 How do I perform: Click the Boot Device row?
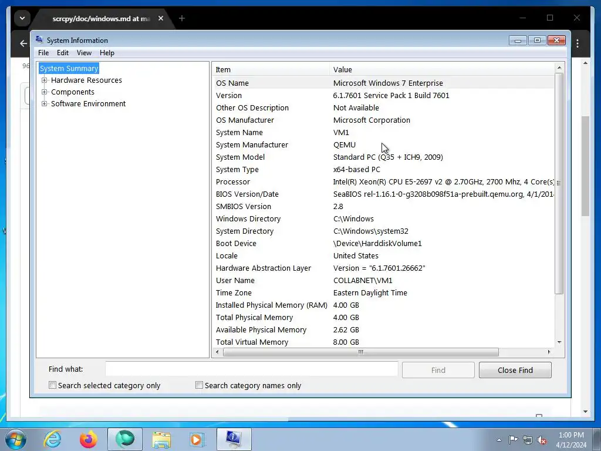[x=383, y=244]
